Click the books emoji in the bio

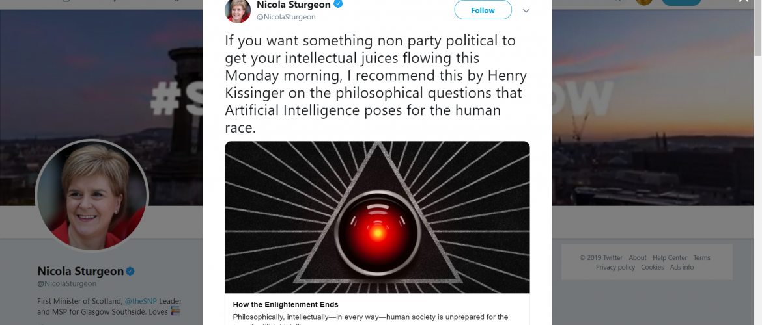175,311
